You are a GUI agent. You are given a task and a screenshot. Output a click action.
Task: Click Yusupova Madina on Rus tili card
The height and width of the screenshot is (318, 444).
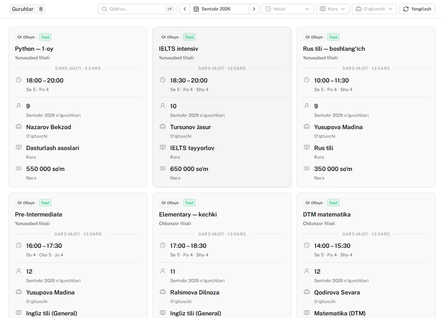(338, 127)
